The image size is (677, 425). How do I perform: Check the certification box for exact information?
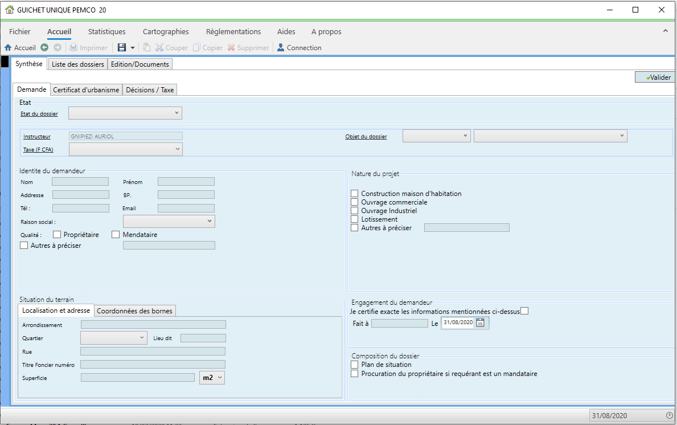[x=524, y=311]
